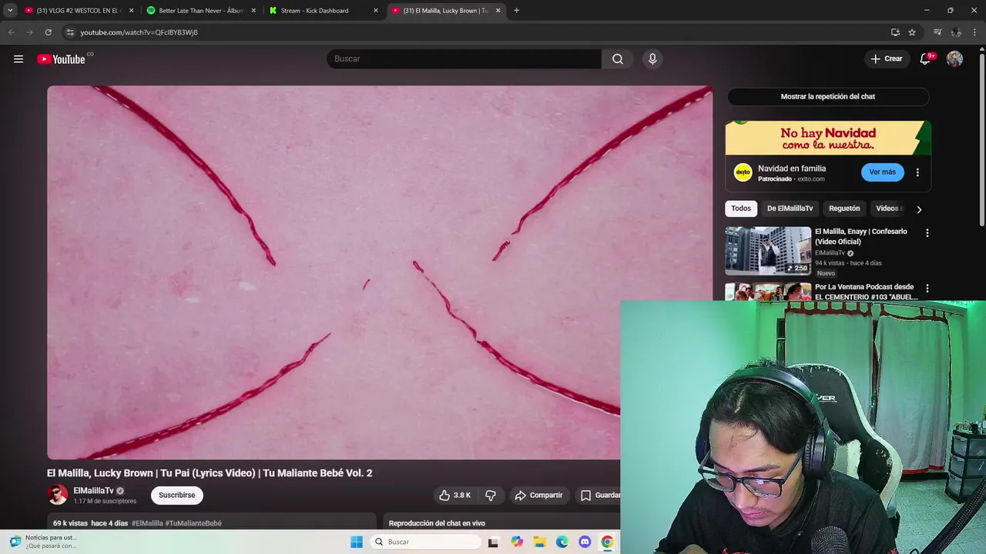Close the Spotify 'Better Late Than Never' tab
The width and height of the screenshot is (986, 554).
click(253, 10)
